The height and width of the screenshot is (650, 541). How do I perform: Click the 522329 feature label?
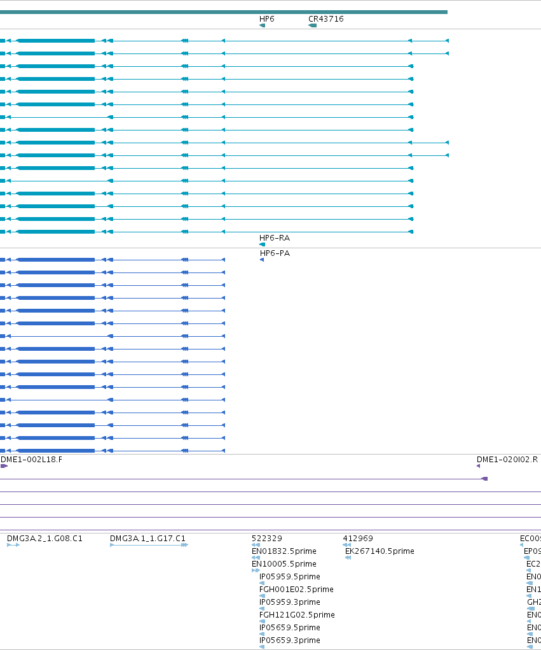[267, 539]
